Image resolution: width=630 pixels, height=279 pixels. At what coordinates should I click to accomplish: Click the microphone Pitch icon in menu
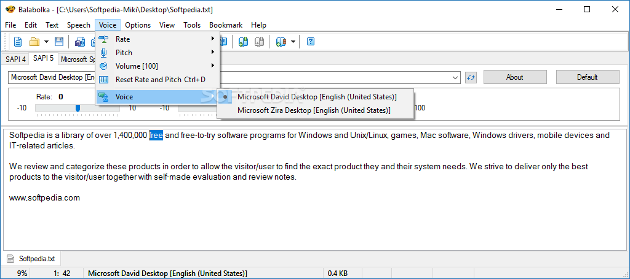(x=103, y=53)
